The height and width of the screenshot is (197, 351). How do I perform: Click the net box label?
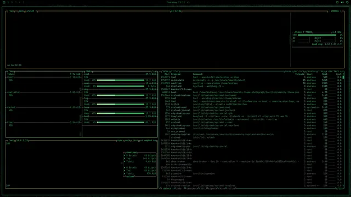click(x=12, y=141)
